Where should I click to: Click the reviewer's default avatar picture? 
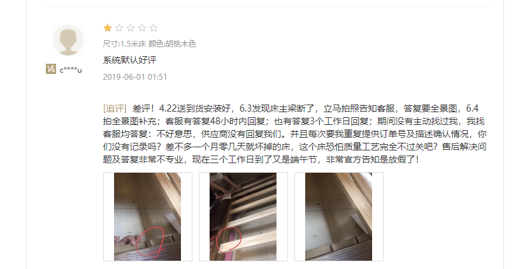[68, 40]
